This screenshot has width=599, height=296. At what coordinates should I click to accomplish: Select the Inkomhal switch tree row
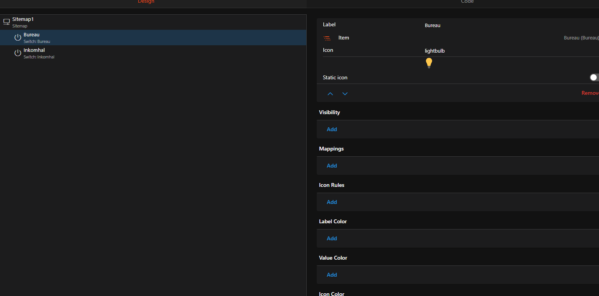153,53
